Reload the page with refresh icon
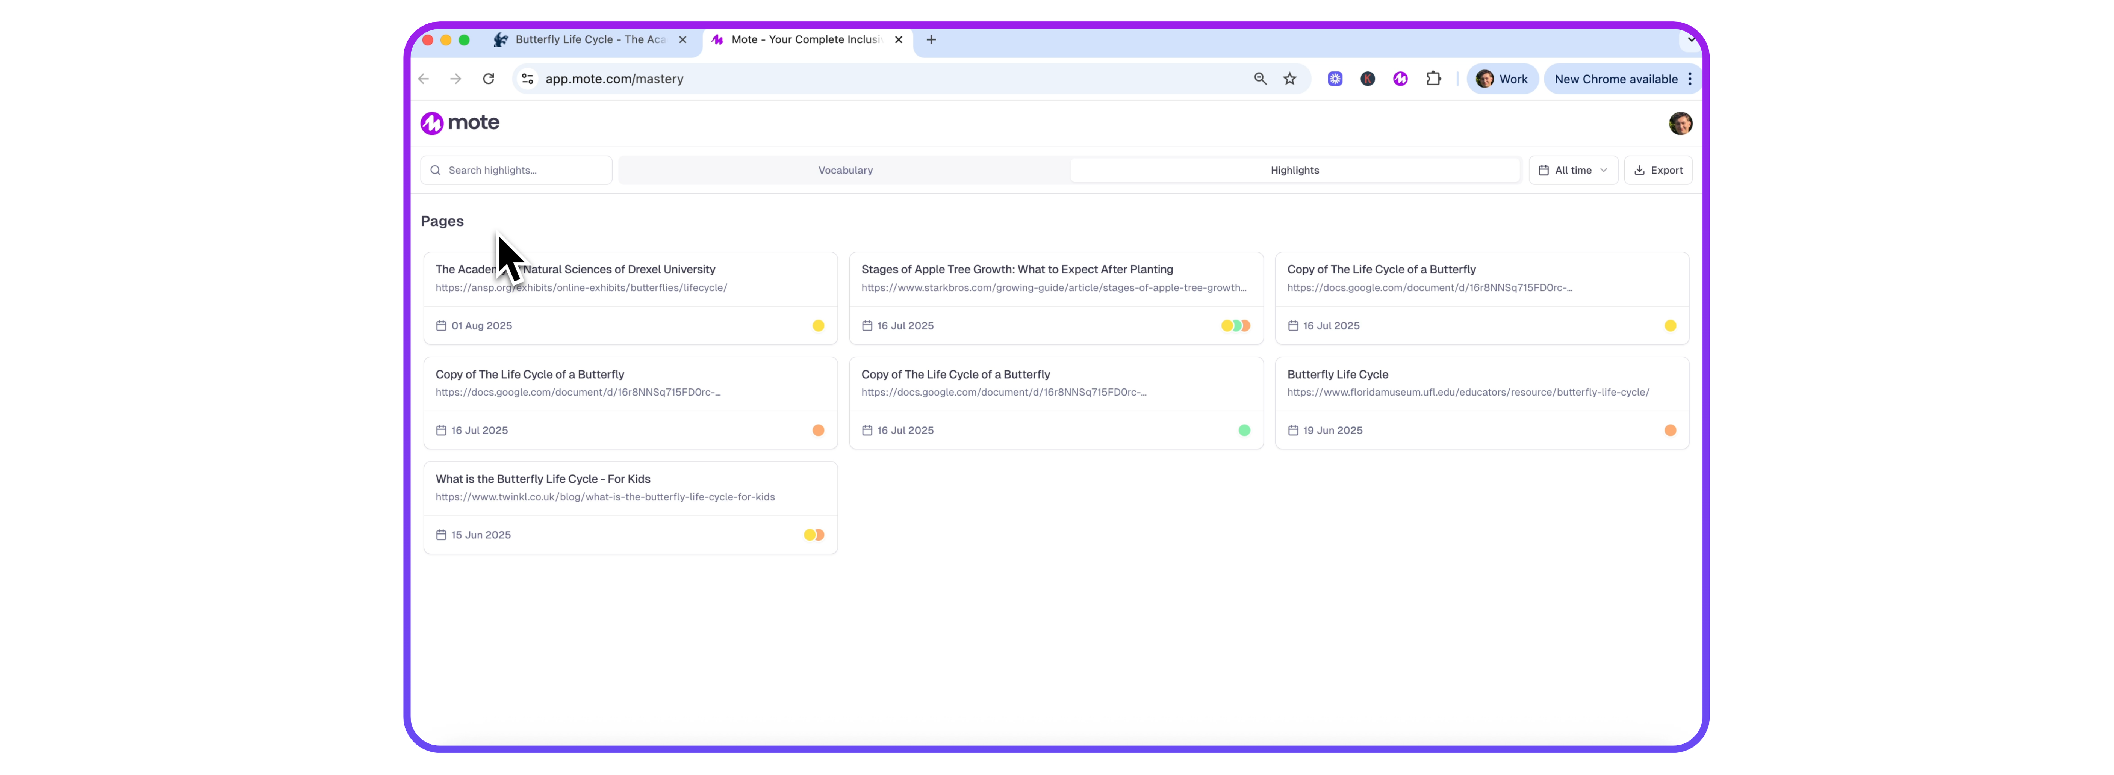Image resolution: width=2114 pixels, height=775 pixels. point(488,79)
